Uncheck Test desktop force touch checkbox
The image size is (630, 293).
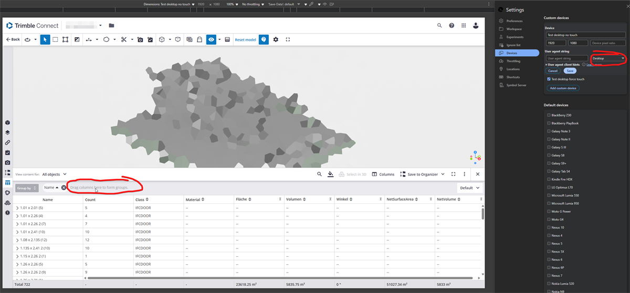click(549, 79)
